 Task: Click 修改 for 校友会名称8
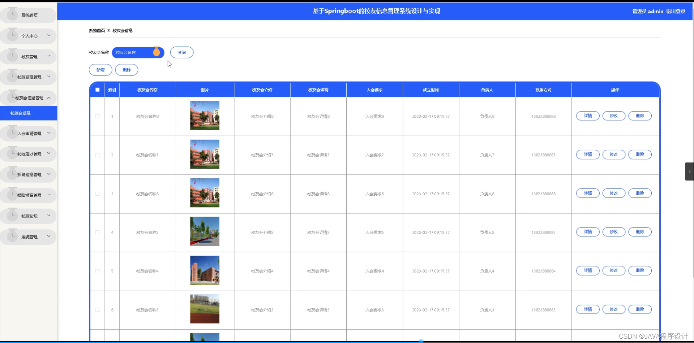click(x=614, y=116)
